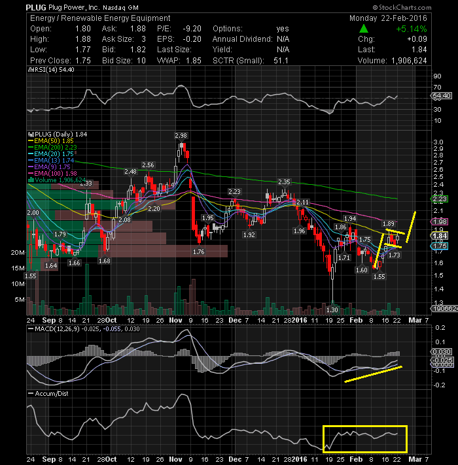Click the SCTR (Small) value 51.1
The image size is (458, 465).
(x=281, y=61)
